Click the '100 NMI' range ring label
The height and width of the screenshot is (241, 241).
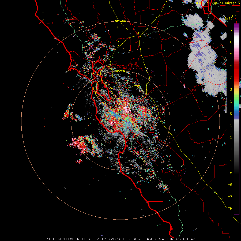pyautogui.click(x=120, y=21)
